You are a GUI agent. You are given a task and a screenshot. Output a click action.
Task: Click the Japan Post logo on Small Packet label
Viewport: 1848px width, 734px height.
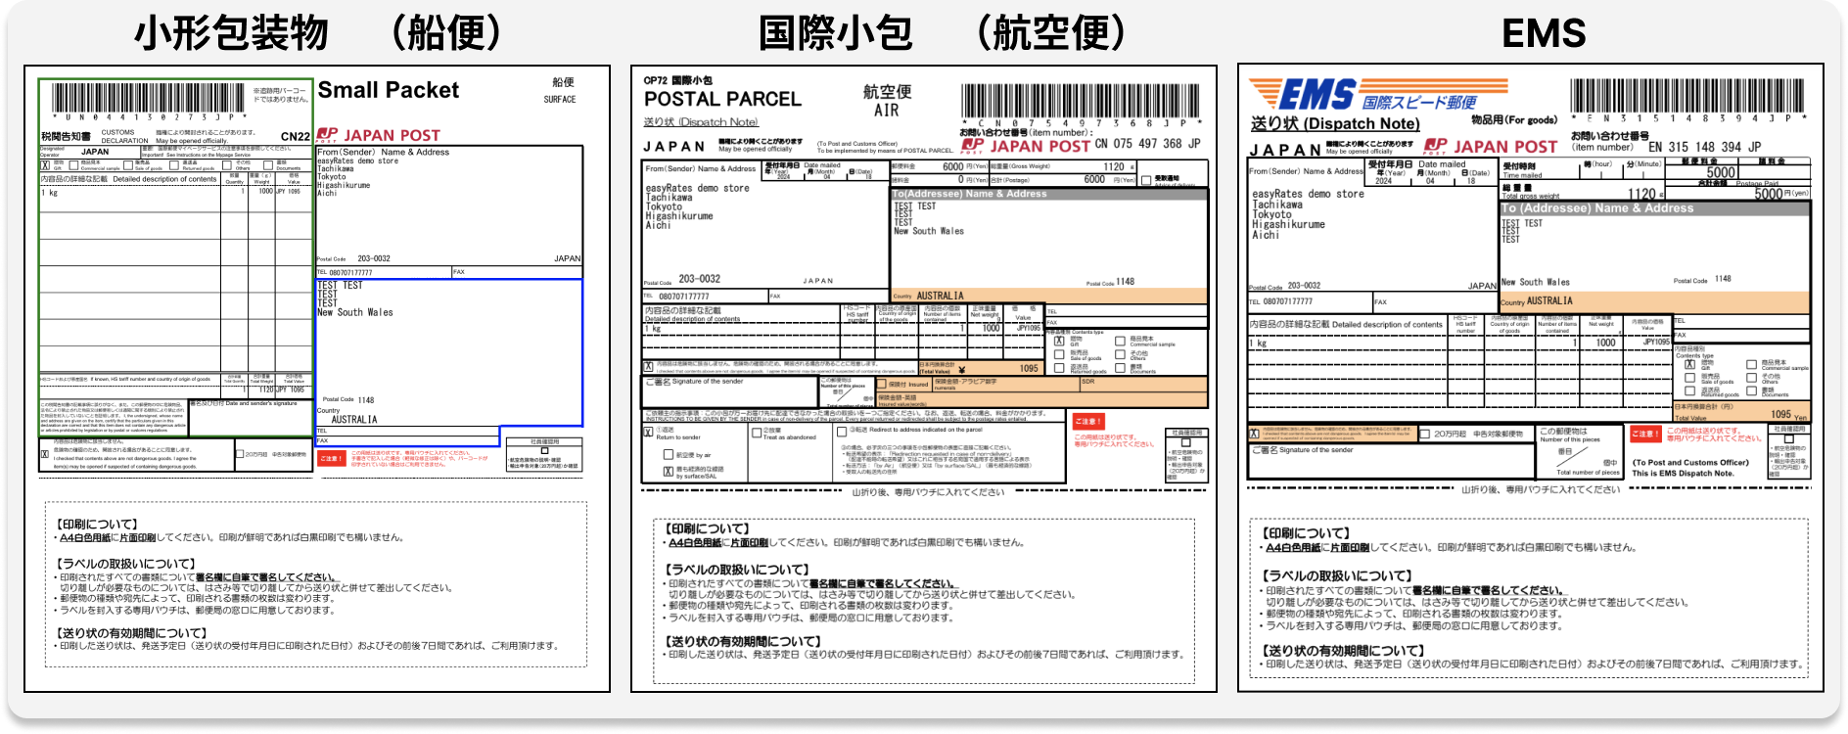coord(378,135)
